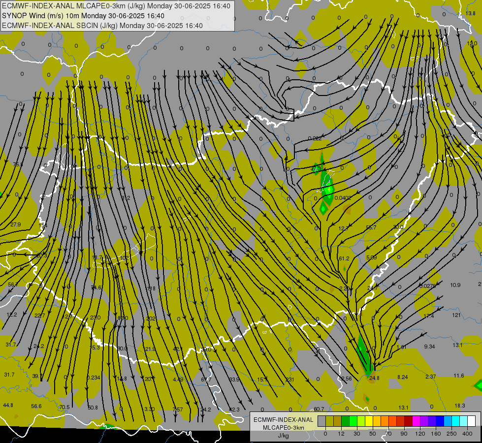Click the map value 37.0
The width and height of the screenshot is (482, 443).
[316, 168]
